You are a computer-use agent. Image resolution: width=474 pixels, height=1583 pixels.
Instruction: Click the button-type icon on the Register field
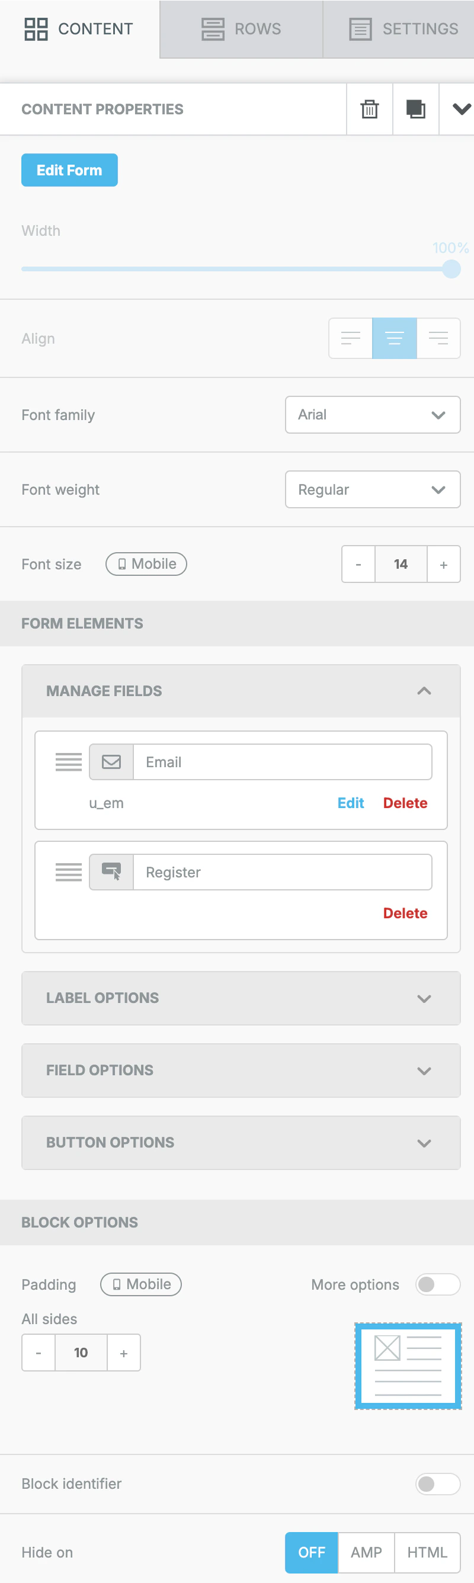pyautogui.click(x=111, y=871)
